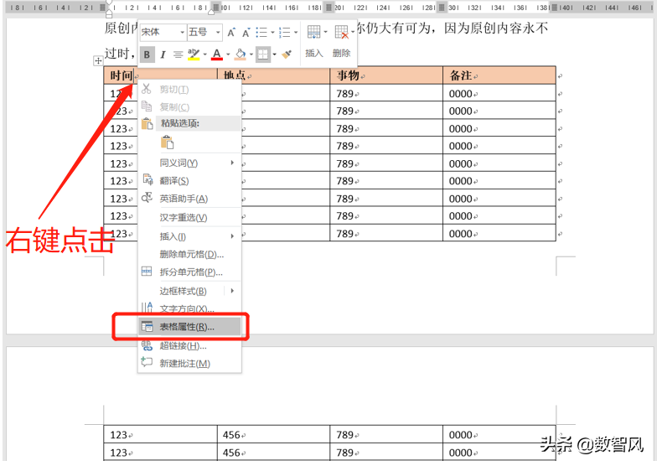Screen dimensions: 657x466
Task: Click the 备注 header cell
Action: point(499,75)
